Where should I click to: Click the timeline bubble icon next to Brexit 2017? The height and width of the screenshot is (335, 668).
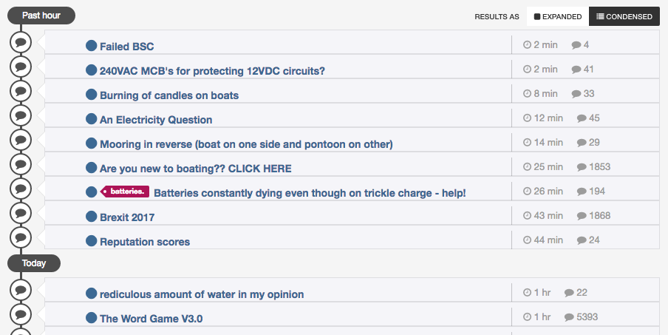tap(21, 213)
